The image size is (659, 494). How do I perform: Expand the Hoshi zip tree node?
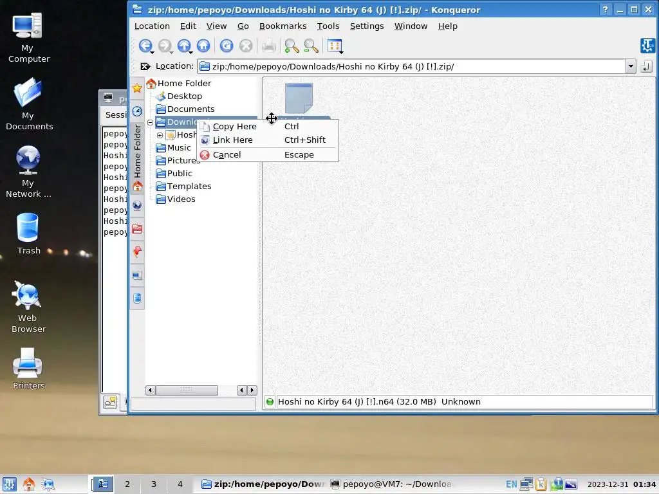click(x=160, y=135)
